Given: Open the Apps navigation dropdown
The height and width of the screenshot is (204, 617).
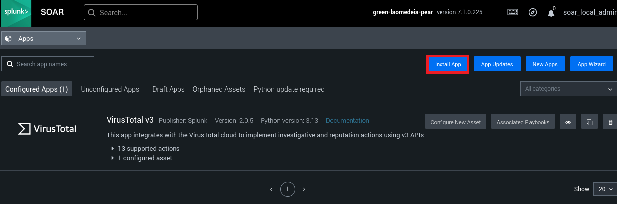Looking at the screenshot, I should [x=44, y=38].
